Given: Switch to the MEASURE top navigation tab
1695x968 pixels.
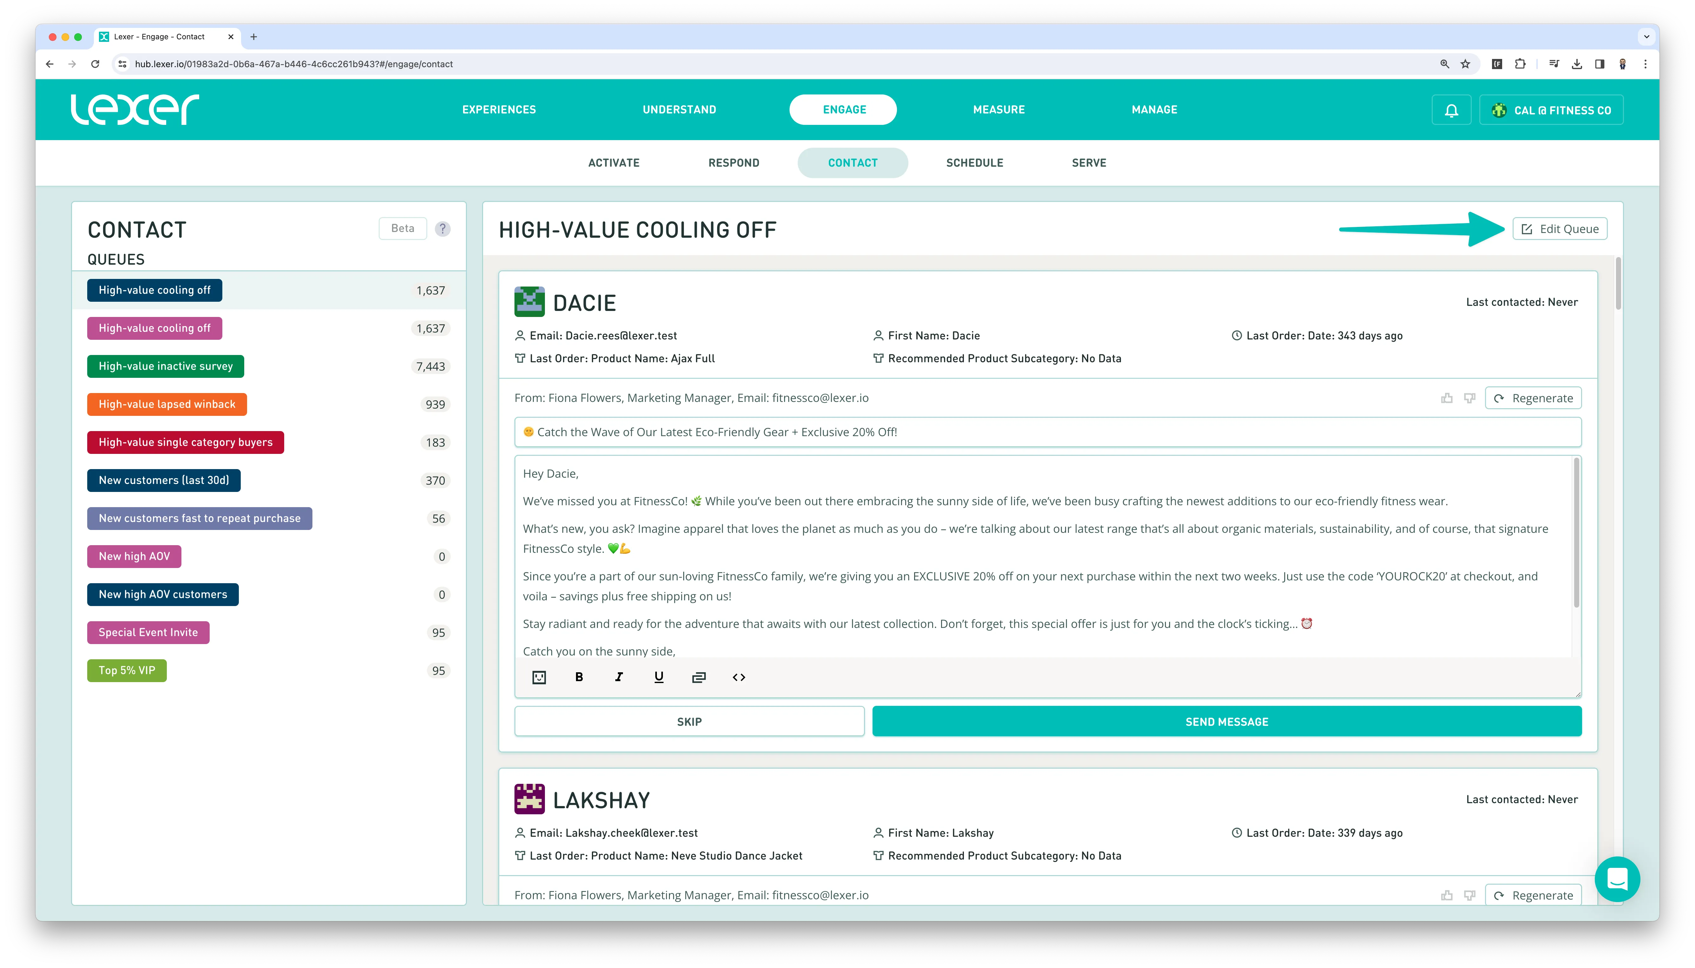Looking at the screenshot, I should click(998, 110).
